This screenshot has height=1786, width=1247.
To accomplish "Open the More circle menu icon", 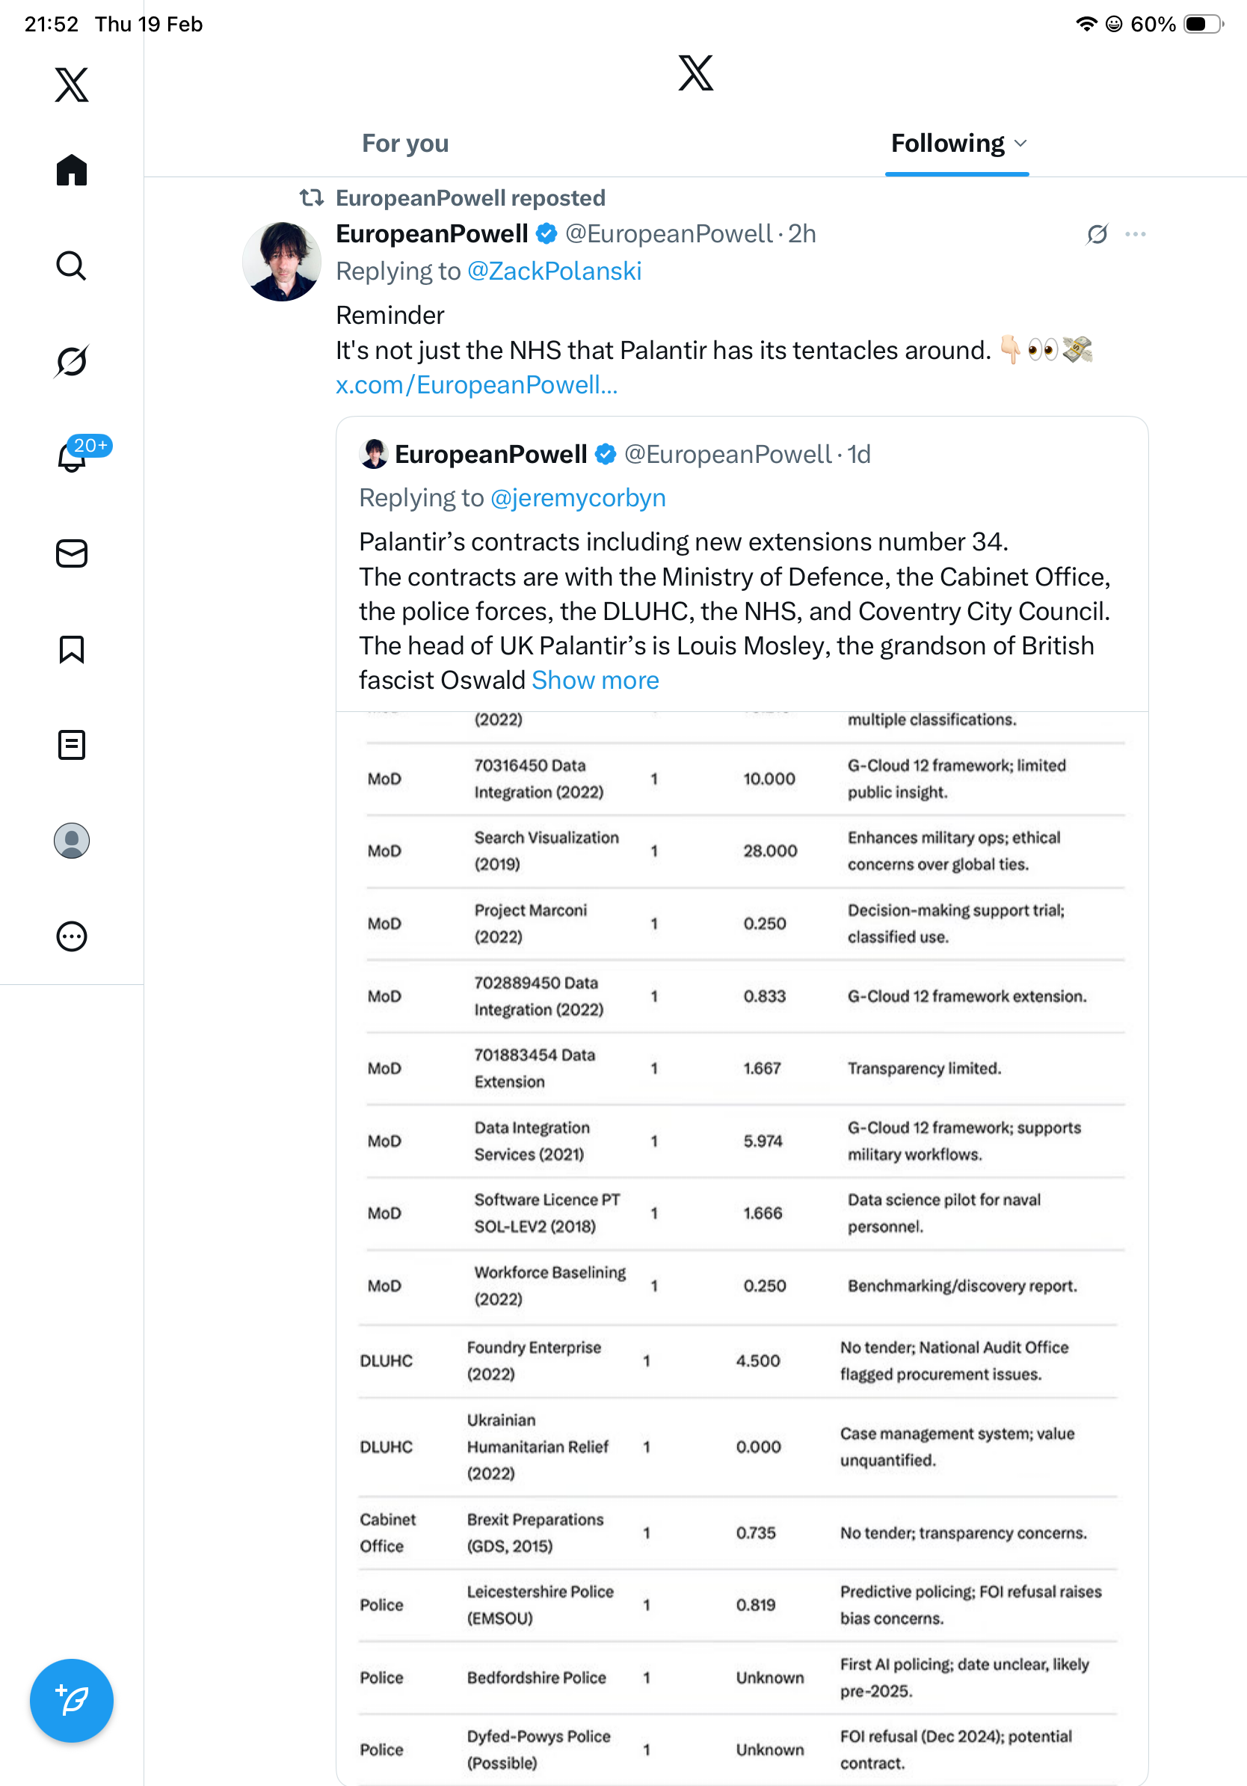I will click(72, 936).
